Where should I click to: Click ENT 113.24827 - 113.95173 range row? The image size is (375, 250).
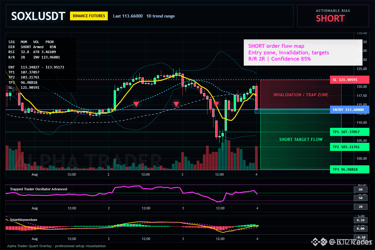(x=36, y=67)
